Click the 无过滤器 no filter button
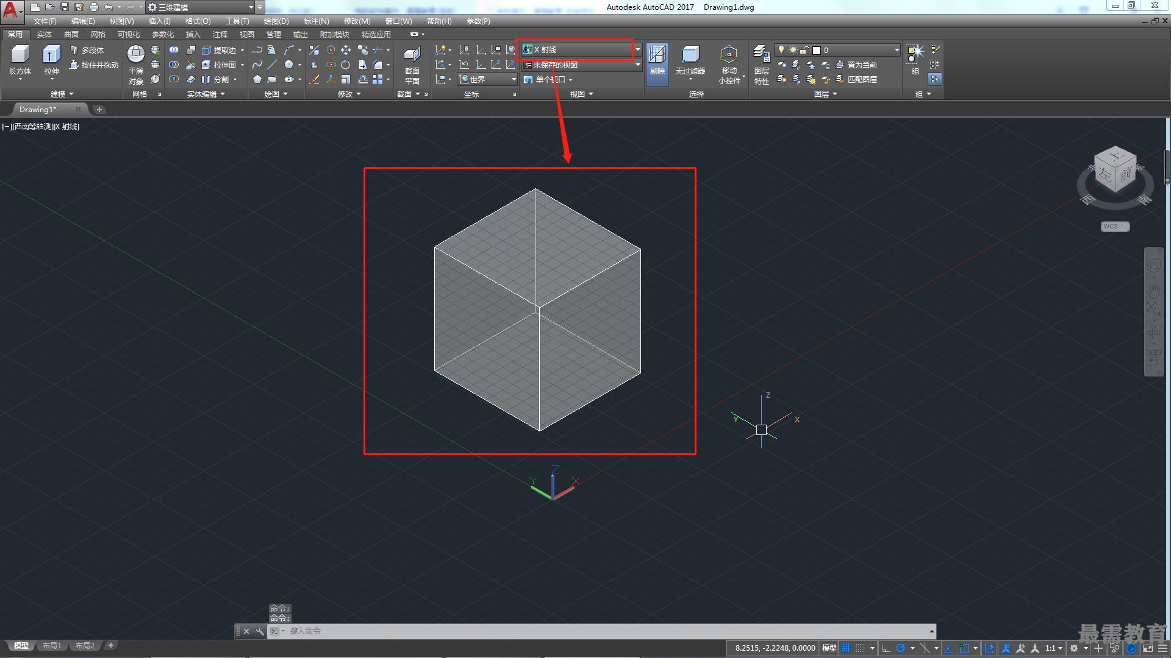 coord(690,60)
